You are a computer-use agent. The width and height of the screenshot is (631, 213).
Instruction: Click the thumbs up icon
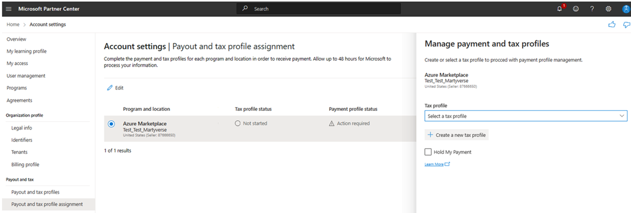tap(612, 25)
